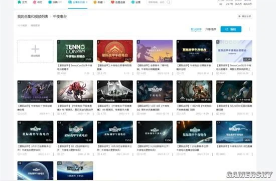Image resolution: width=276 pixels, height=181 pixels.
Task: Open video 19 cloudy sky thumbnail
Action: pyautogui.click(x=75, y=170)
